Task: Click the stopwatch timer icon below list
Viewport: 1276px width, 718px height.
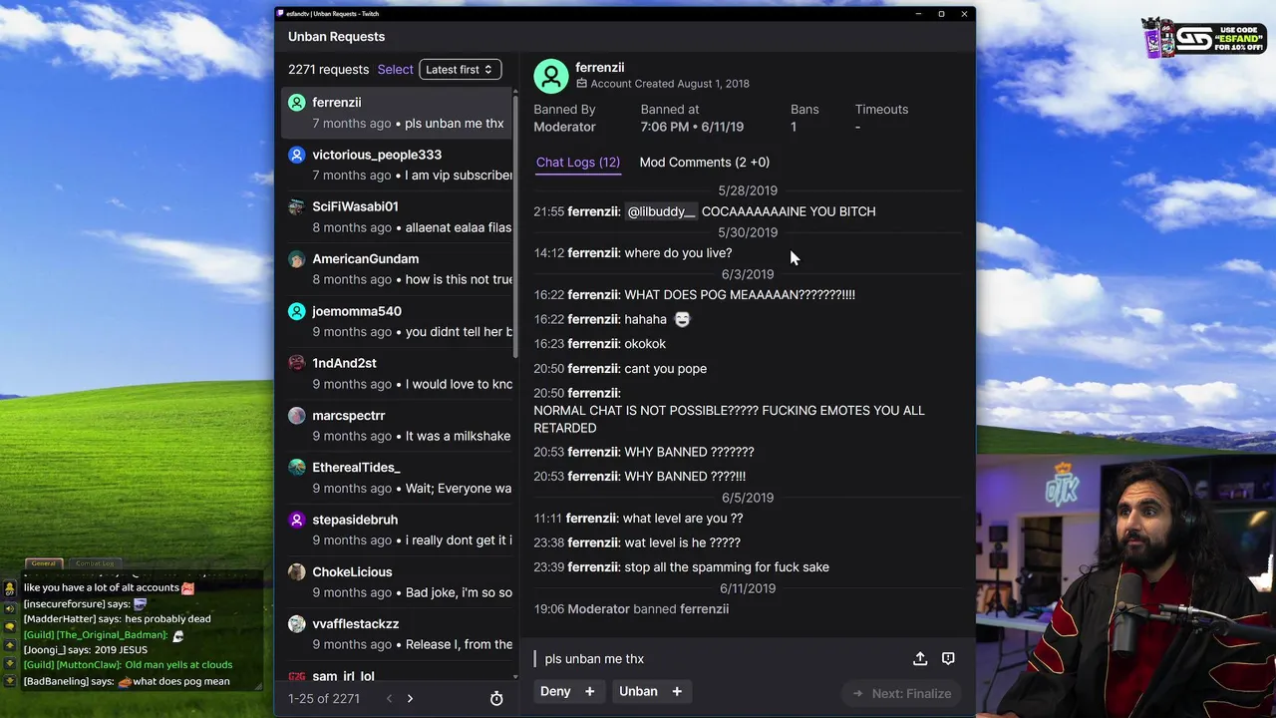Action: coord(496,699)
